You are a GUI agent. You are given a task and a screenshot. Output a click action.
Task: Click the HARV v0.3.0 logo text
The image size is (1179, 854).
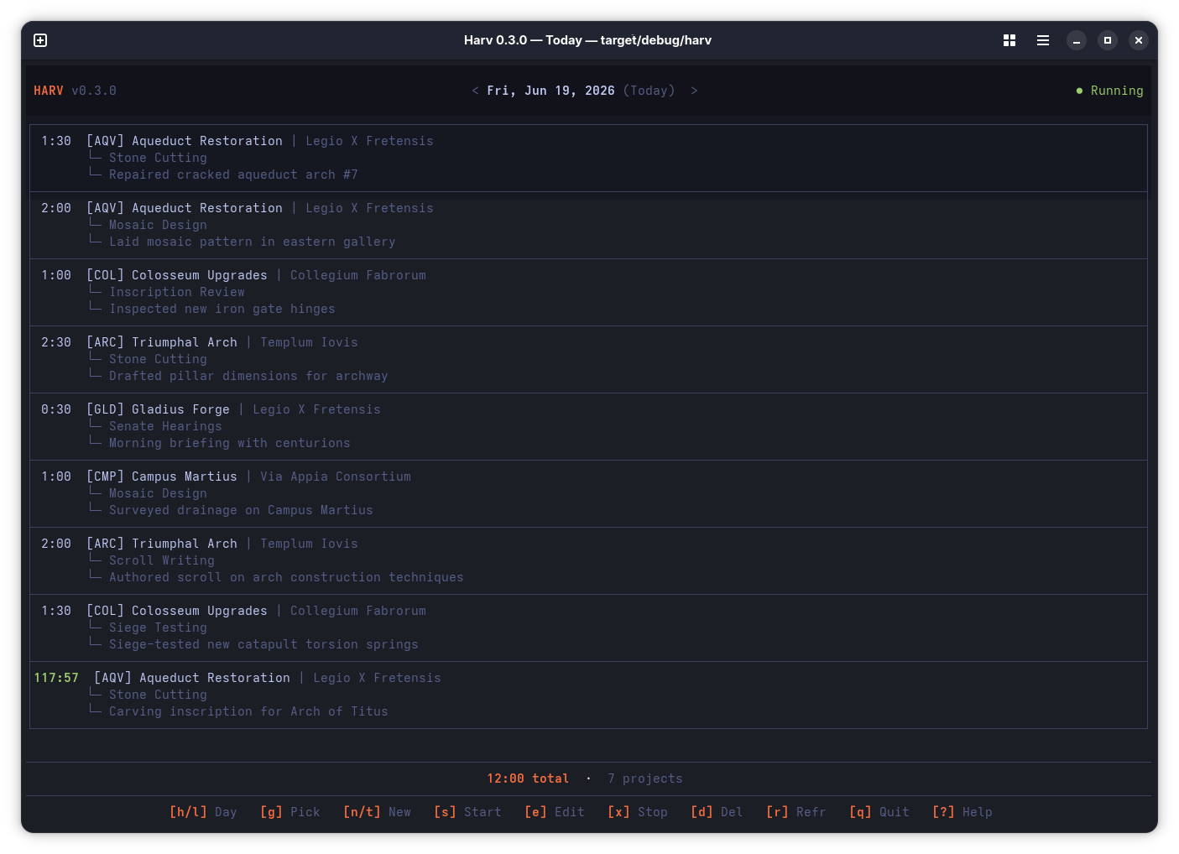tap(75, 91)
